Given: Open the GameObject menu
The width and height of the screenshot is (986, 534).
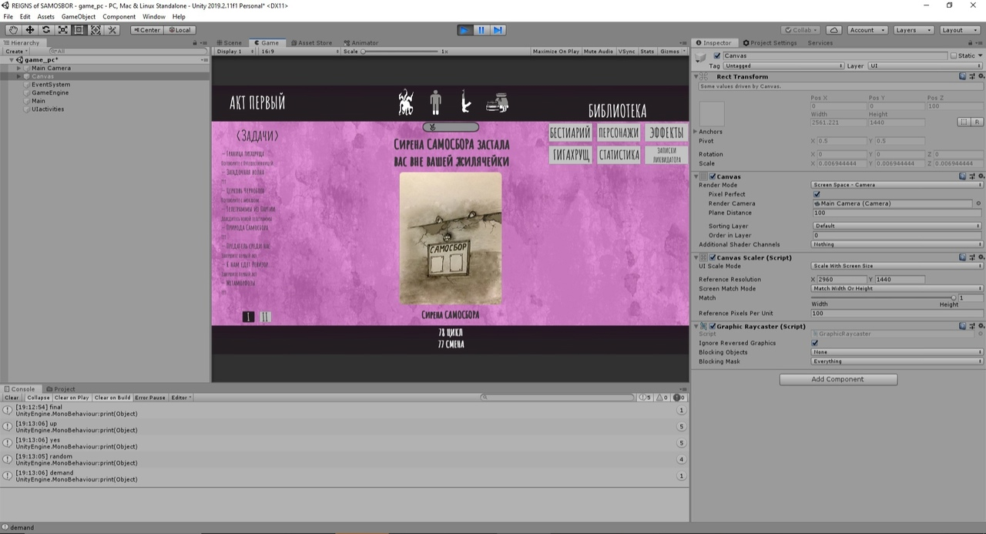Looking at the screenshot, I should 79,16.
